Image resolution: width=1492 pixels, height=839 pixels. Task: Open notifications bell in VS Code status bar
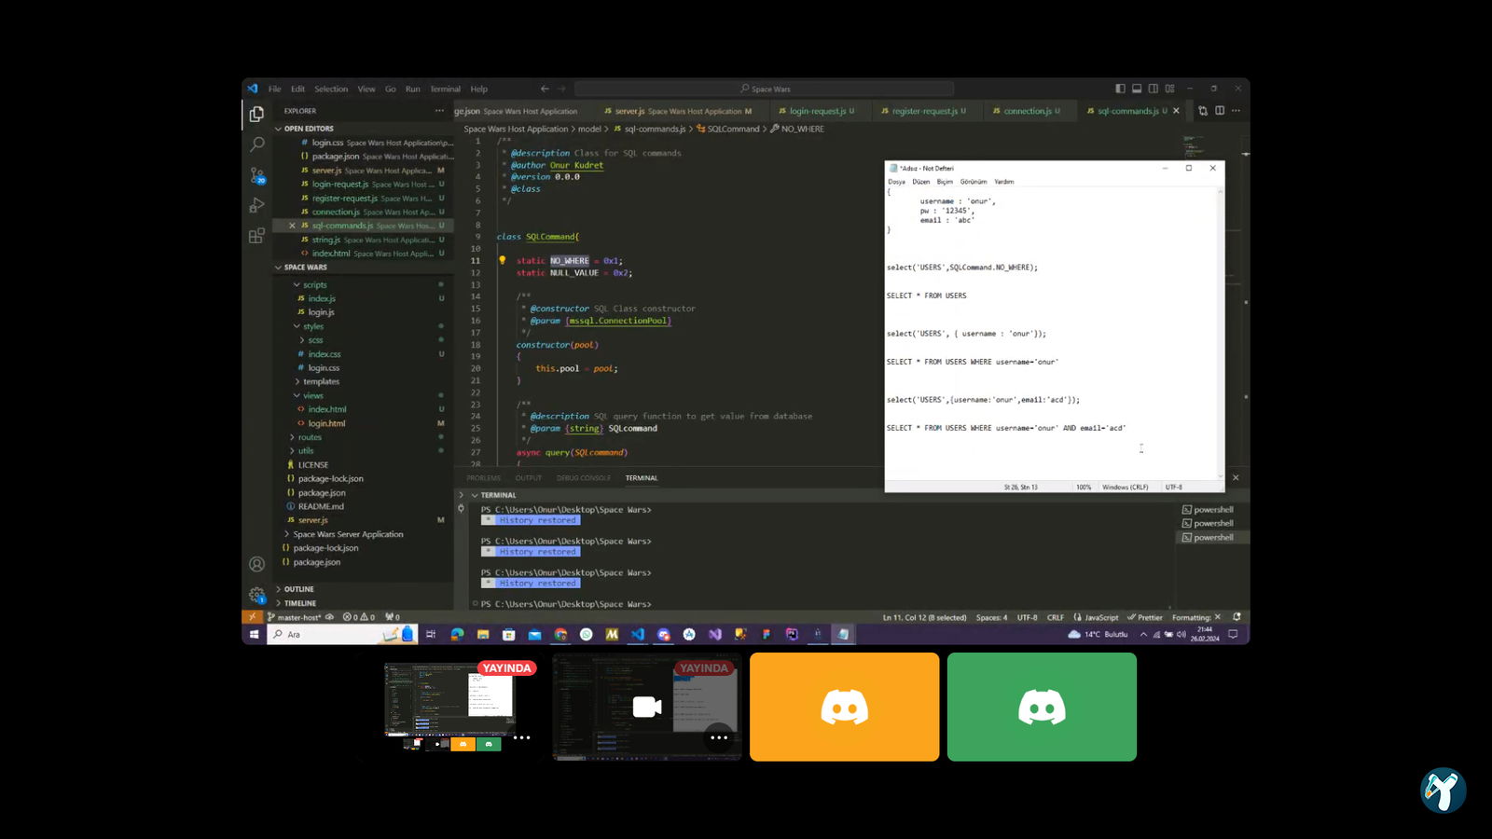coord(1236,617)
